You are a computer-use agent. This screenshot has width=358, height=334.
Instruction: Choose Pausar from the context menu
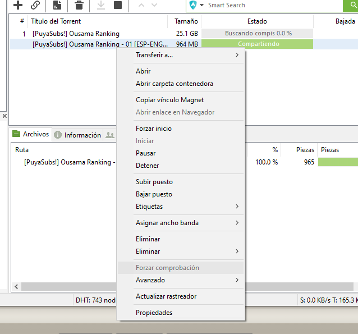point(181,153)
